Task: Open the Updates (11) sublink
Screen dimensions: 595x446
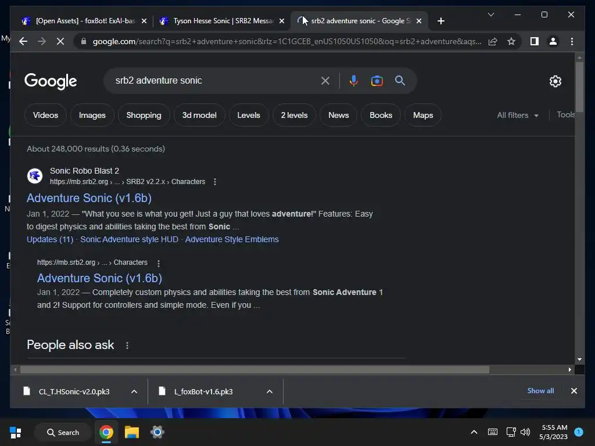Action: pos(50,239)
